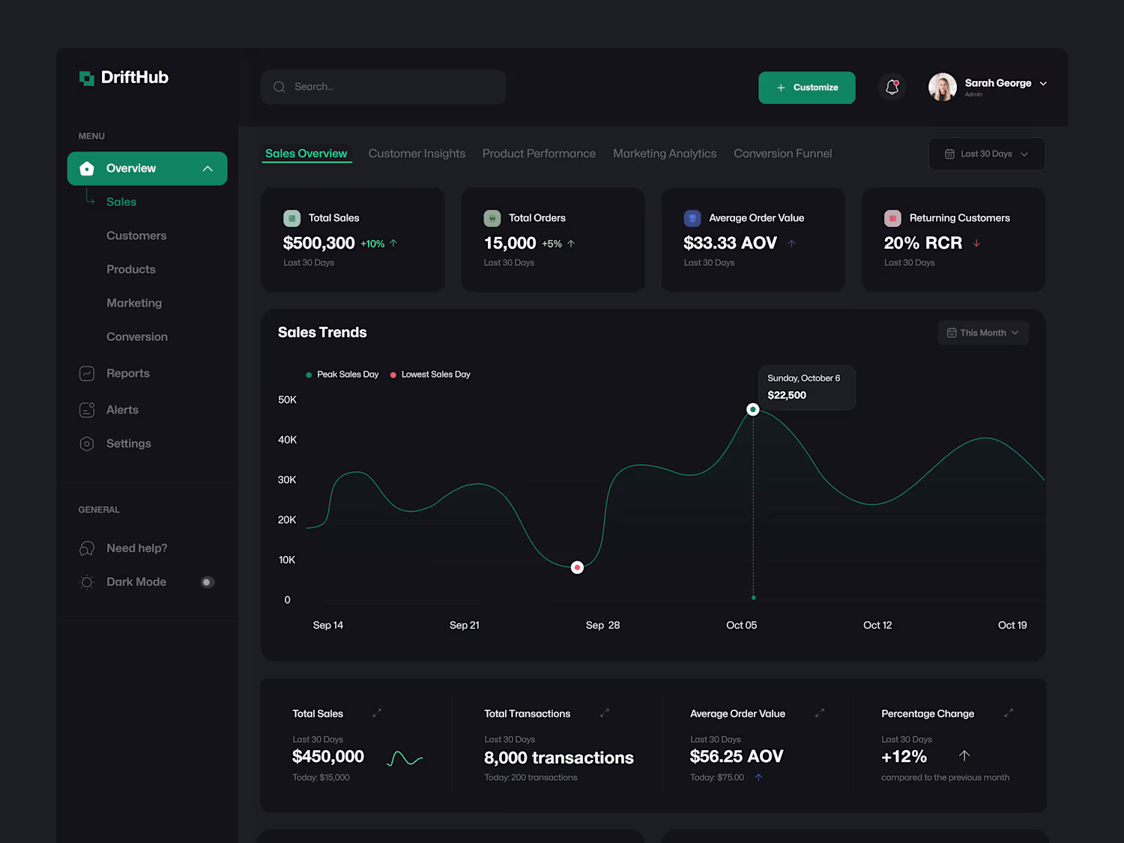The height and width of the screenshot is (843, 1124).
Task: Collapse the Overview menu chevron
Action: coord(208,169)
